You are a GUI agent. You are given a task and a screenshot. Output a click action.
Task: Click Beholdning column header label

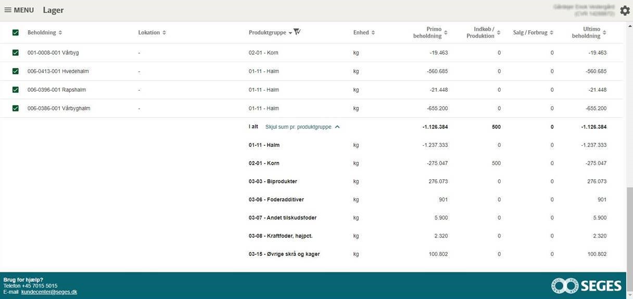pos(42,32)
